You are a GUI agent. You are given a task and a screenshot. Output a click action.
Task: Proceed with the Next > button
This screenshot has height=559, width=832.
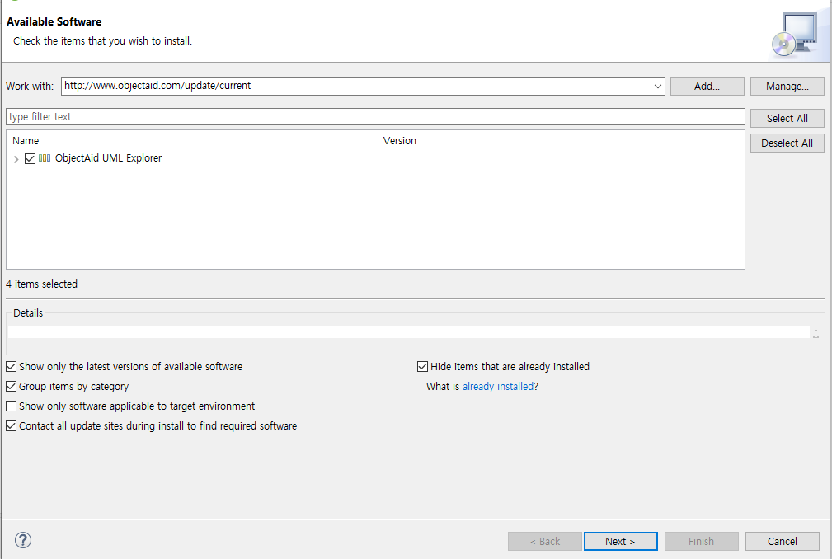(620, 541)
